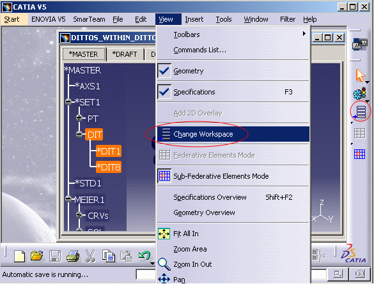
Task: Click the DITTOS_WITHIN_DITTO document window icon
Action: 65,38
